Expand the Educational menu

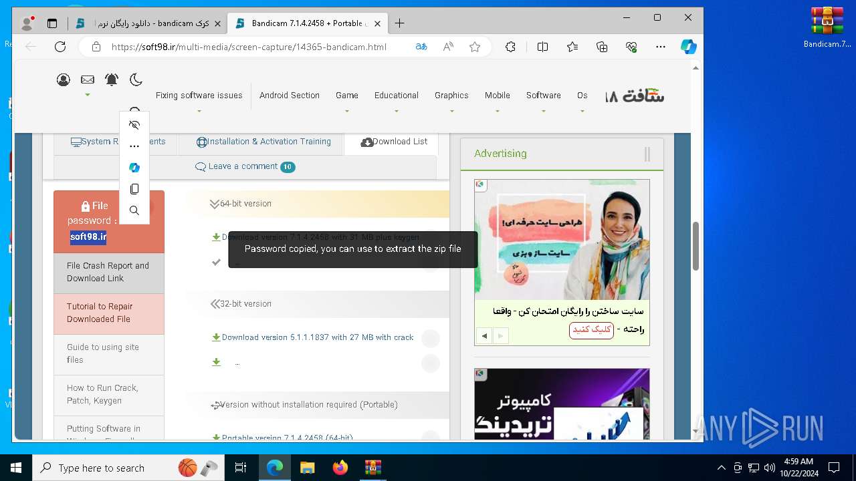pos(397,96)
